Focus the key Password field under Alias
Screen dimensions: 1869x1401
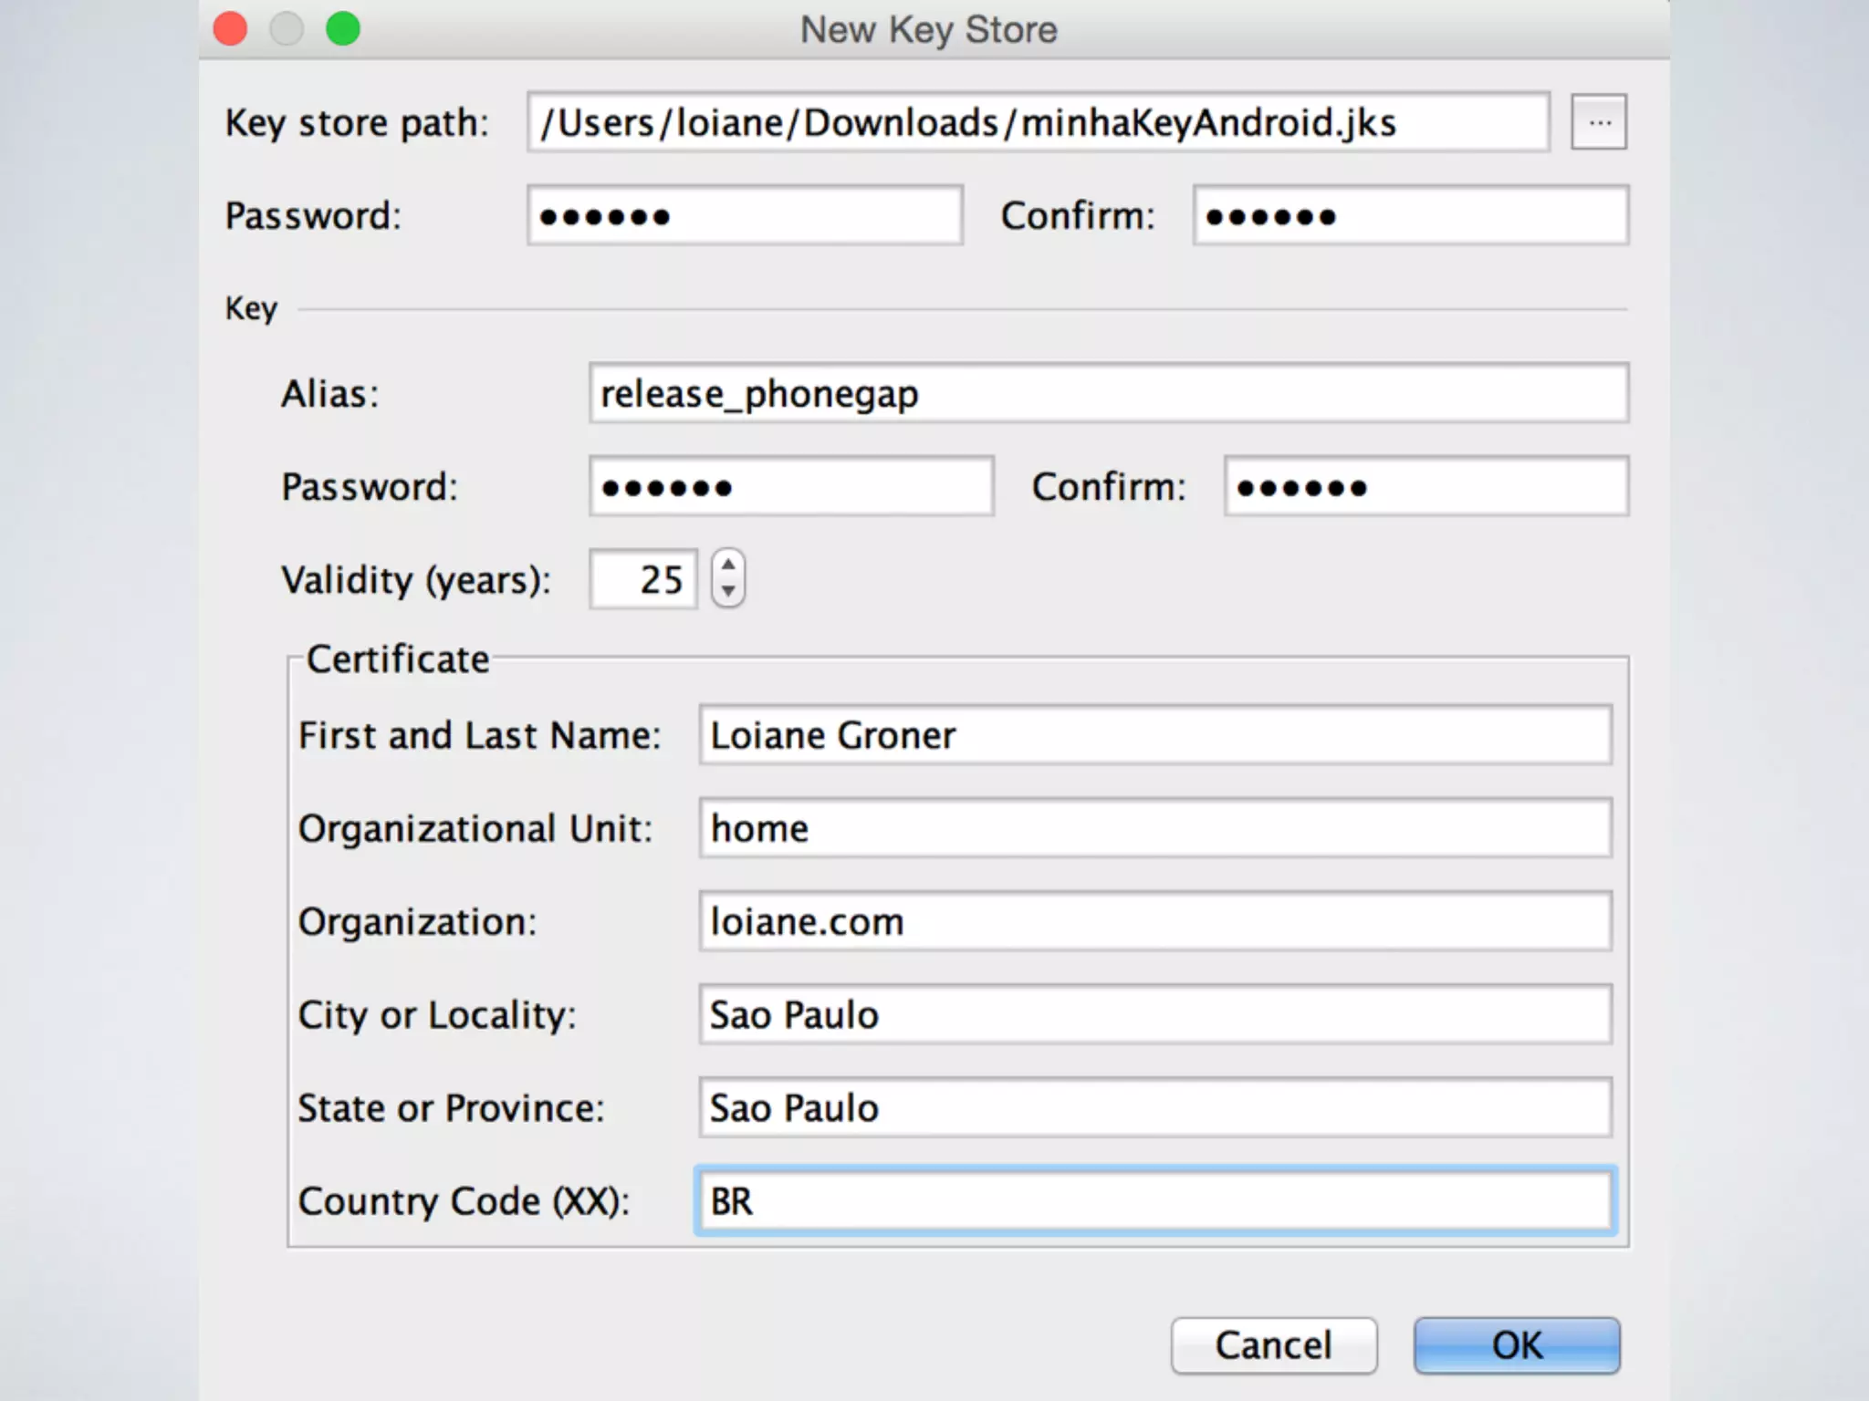click(790, 487)
